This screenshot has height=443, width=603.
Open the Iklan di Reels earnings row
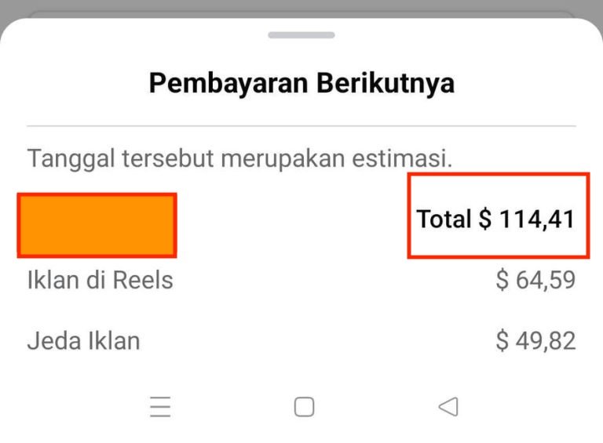[x=301, y=279]
